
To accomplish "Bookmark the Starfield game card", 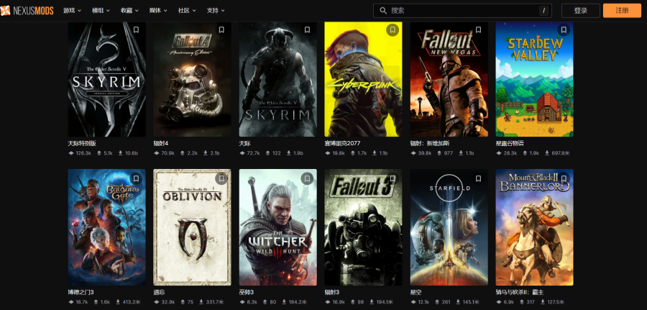I will pos(478,178).
